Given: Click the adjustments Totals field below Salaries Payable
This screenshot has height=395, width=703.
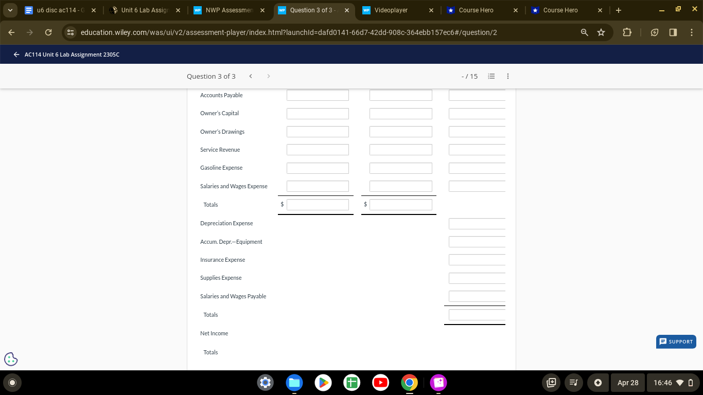Looking at the screenshot, I should click(x=477, y=315).
